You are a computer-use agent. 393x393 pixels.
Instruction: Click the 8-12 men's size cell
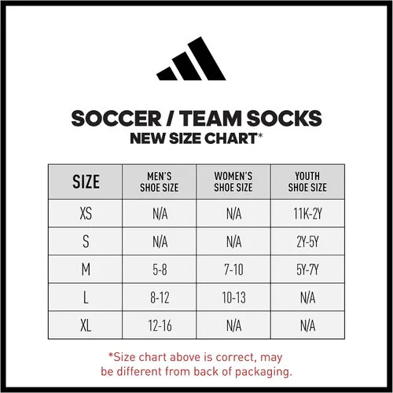pyautogui.click(x=160, y=297)
